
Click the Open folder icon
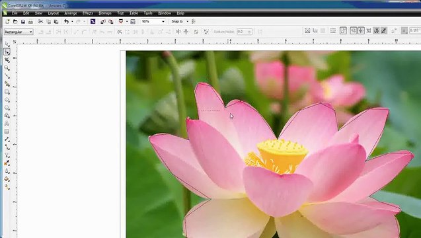pos(15,22)
